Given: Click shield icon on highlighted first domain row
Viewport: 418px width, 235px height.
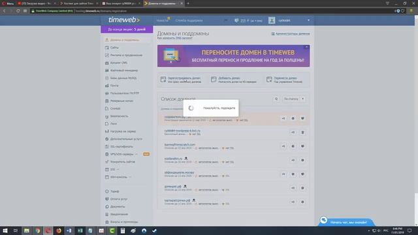Looking at the screenshot, I should click(302, 118).
